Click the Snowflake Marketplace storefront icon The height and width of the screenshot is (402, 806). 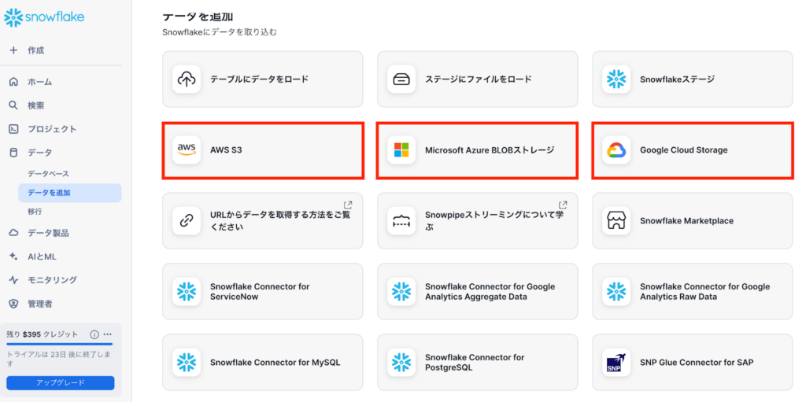click(616, 220)
